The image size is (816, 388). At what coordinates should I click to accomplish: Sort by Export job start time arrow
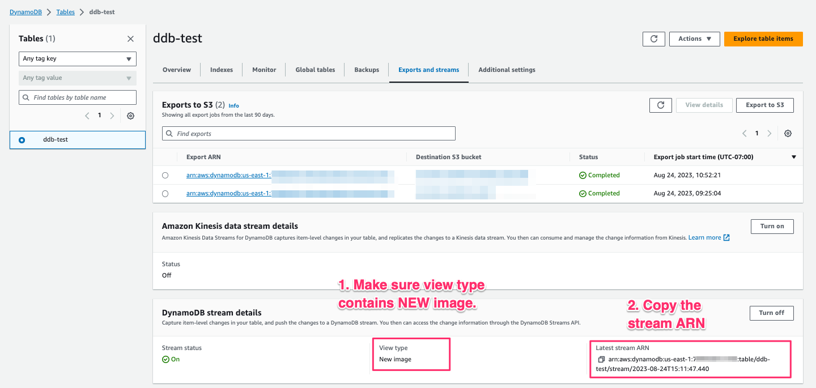794,157
